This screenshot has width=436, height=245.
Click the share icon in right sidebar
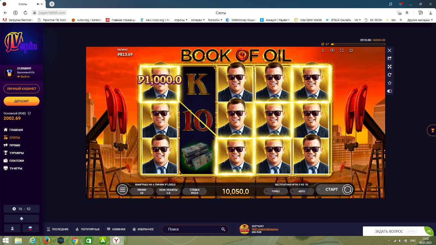click(x=390, y=58)
